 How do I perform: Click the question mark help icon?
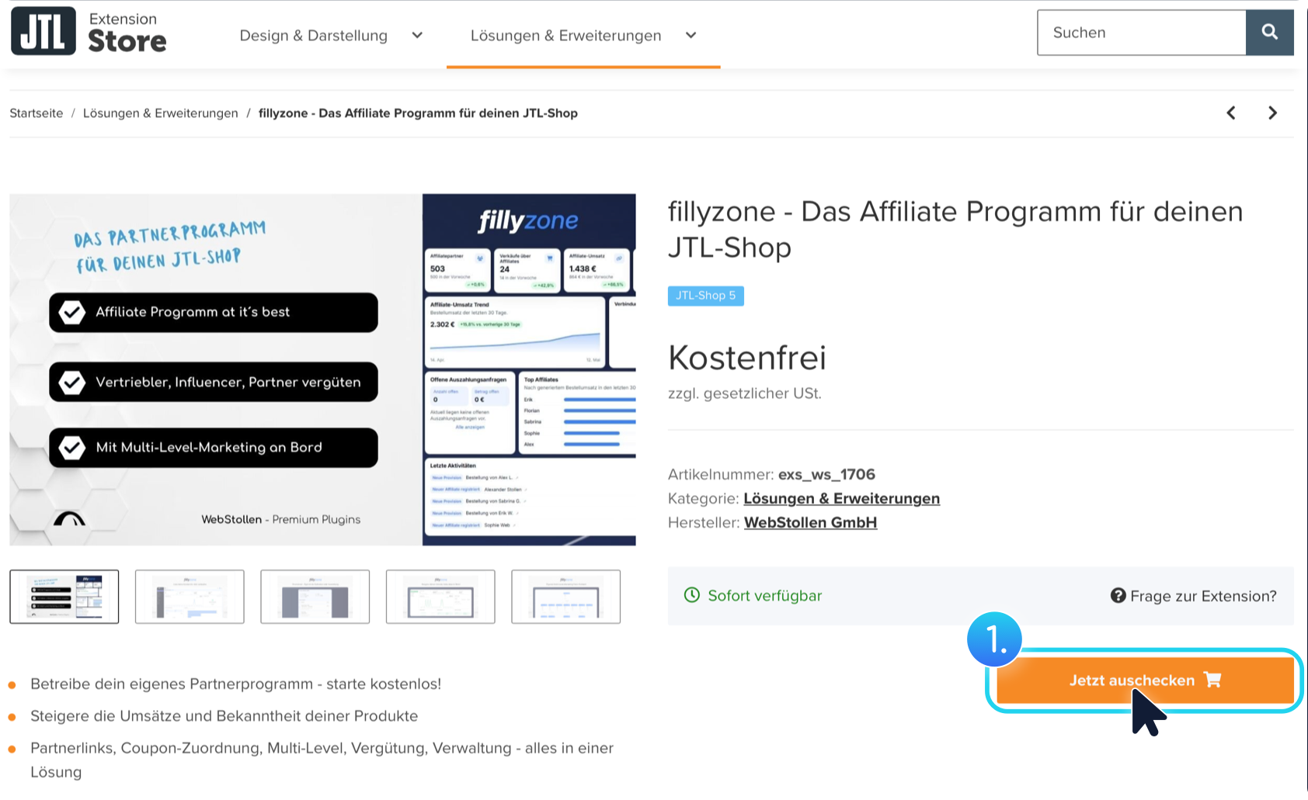tap(1118, 595)
